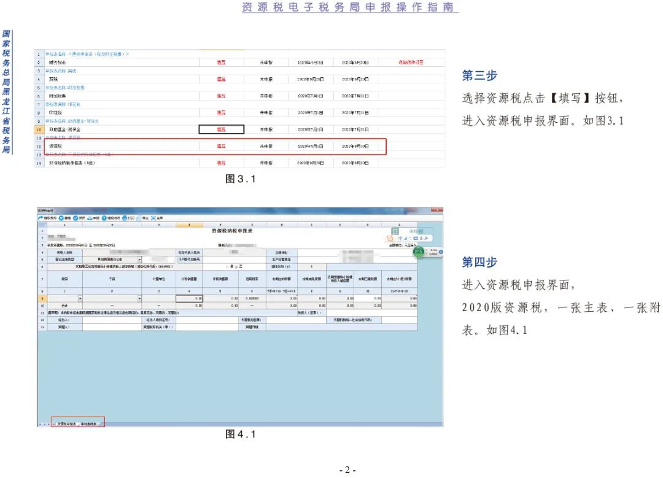Open the 子目 dropdown in row 9
This screenshot has height=478, width=663.
[139, 298]
